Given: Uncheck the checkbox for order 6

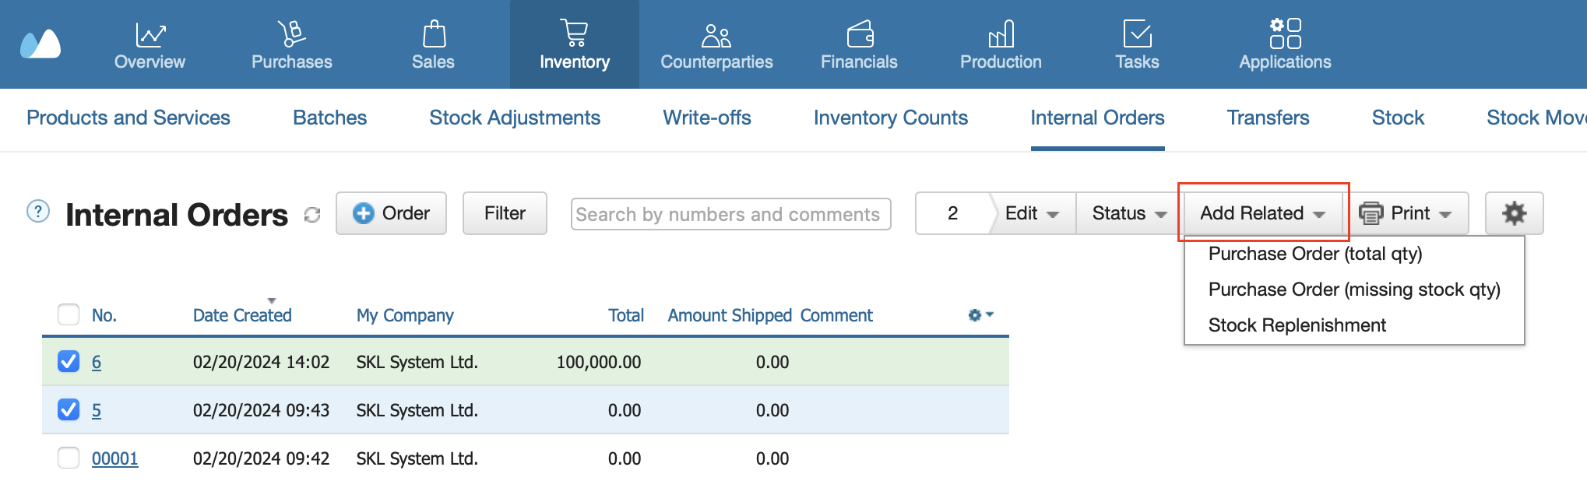Looking at the screenshot, I should click(69, 361).
